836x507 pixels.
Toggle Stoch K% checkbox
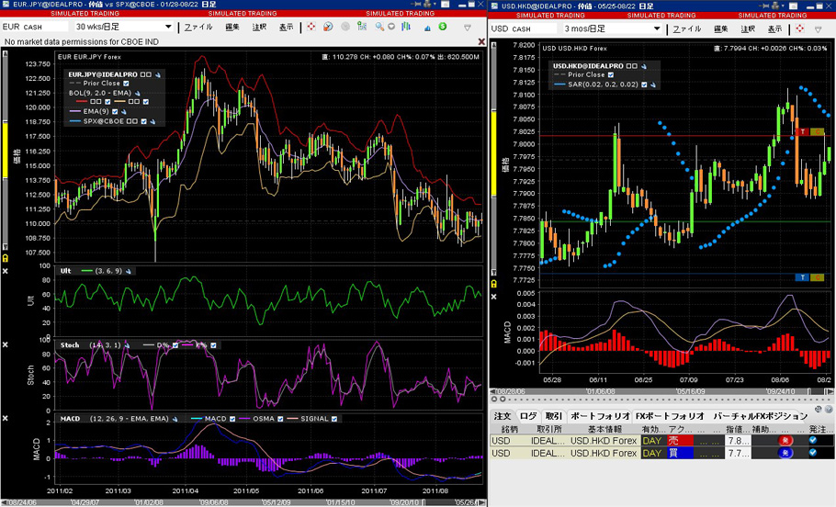tap(213, 345)
